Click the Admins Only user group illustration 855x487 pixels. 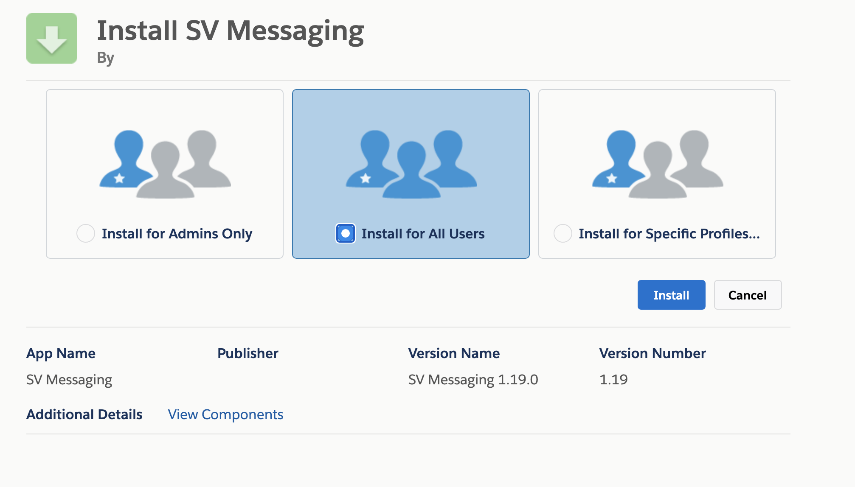tap(165, 164)
